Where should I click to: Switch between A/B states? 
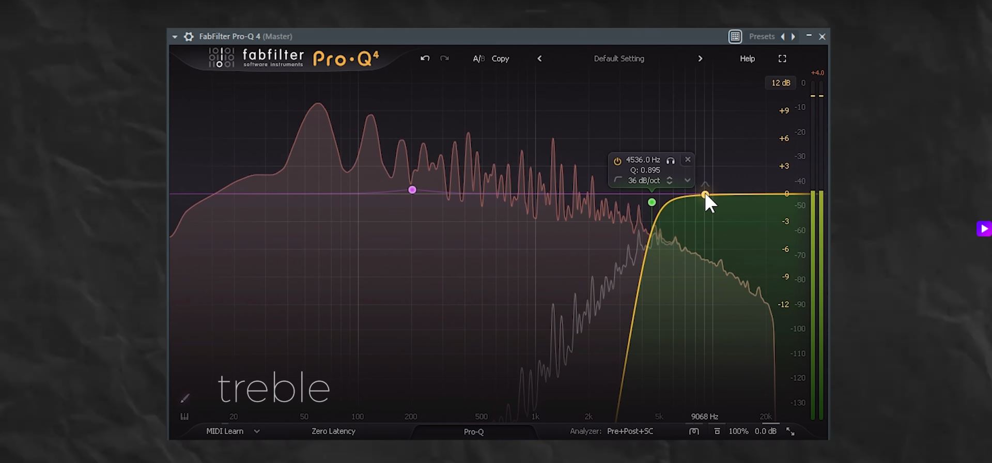[478, 58]
